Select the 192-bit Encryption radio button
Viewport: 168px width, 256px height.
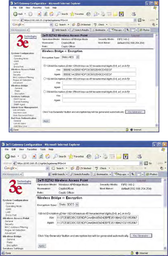45,79
